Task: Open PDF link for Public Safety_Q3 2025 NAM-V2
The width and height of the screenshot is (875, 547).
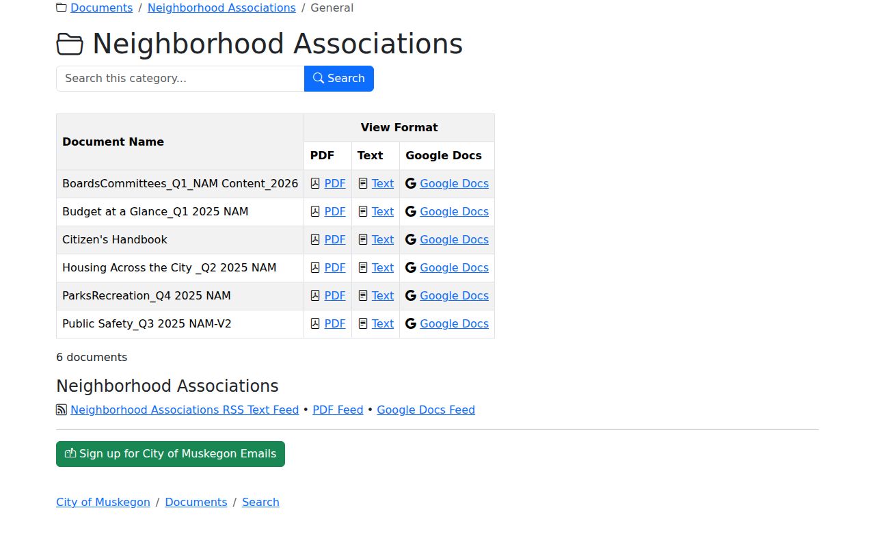Action: tap(335, 323)
